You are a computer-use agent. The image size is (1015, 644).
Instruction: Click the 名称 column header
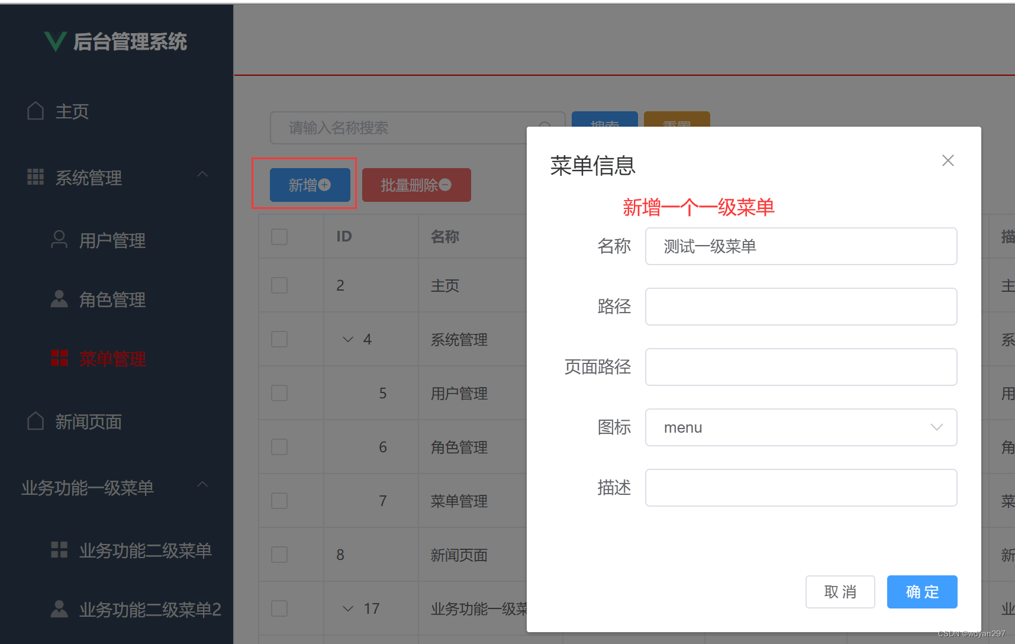point(445,237)
